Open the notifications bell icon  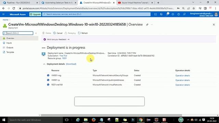[x=167, y=14]
